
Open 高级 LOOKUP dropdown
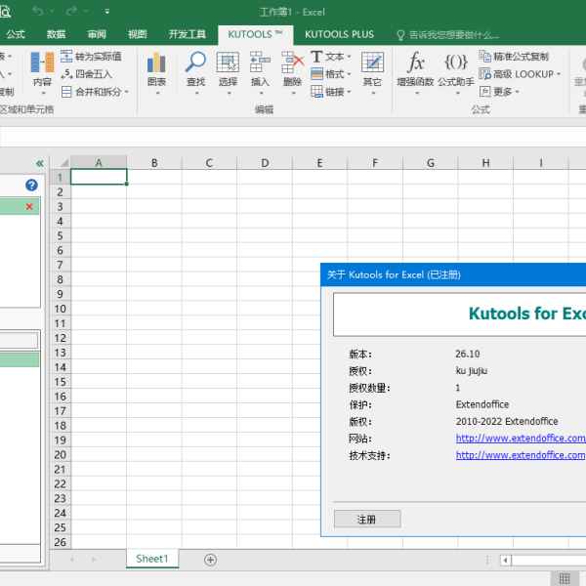(x=520, y=74)
